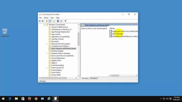Select ActiveX Installer Service folder

(x=59, y=27)
